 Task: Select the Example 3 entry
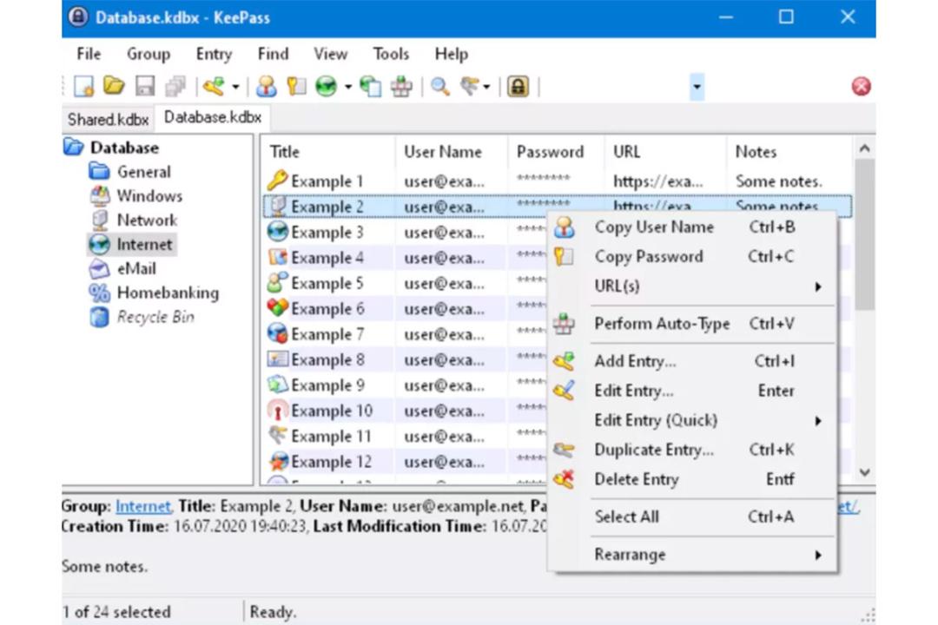tap(327, 232)
